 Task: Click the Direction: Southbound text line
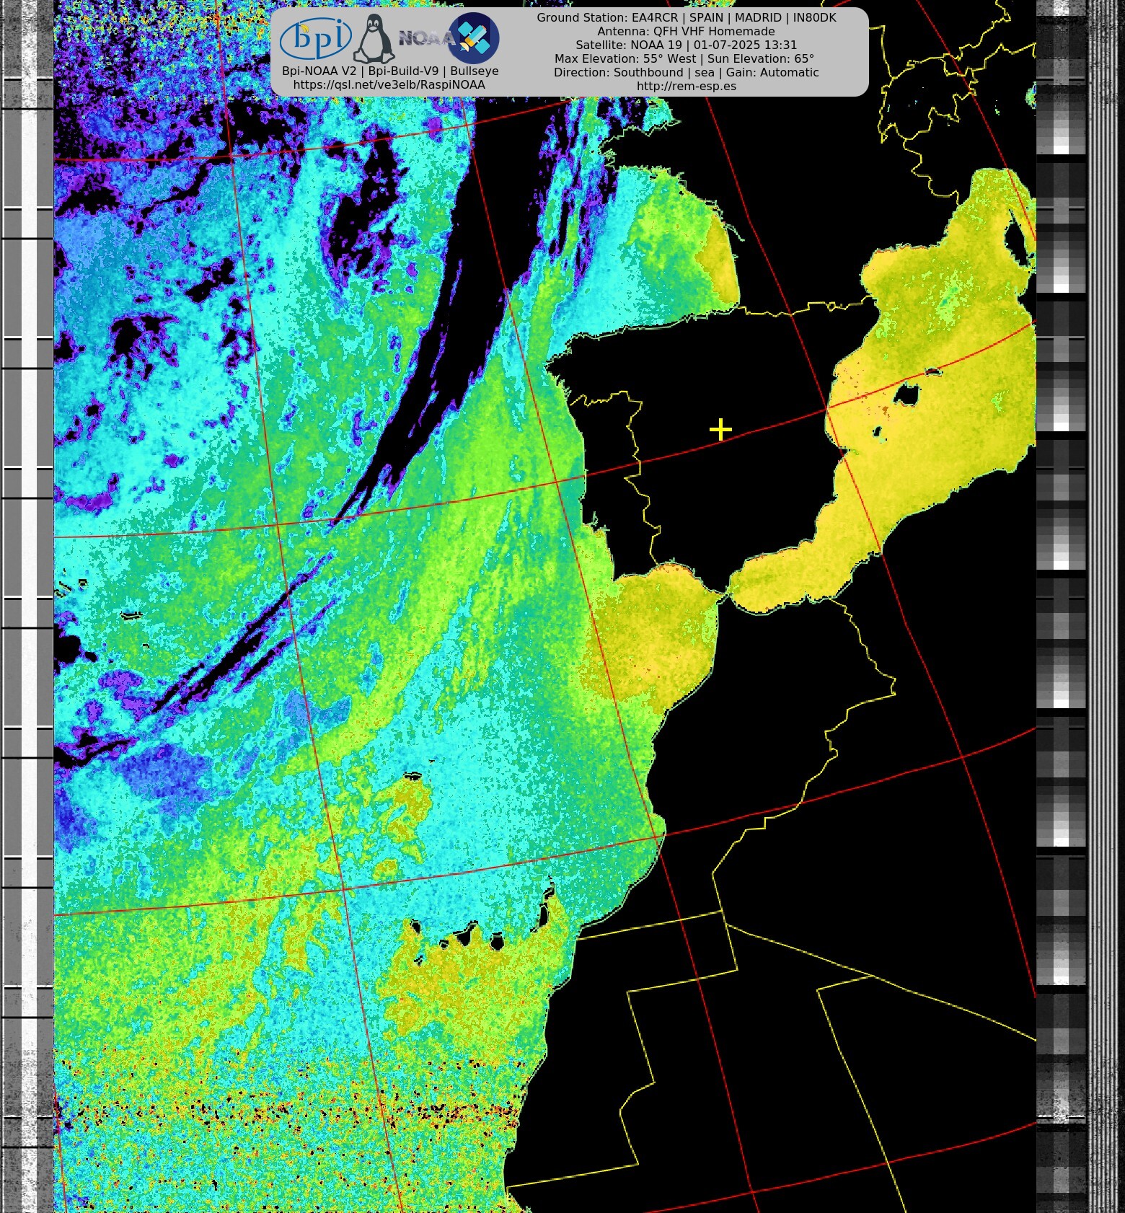point(687,72)
